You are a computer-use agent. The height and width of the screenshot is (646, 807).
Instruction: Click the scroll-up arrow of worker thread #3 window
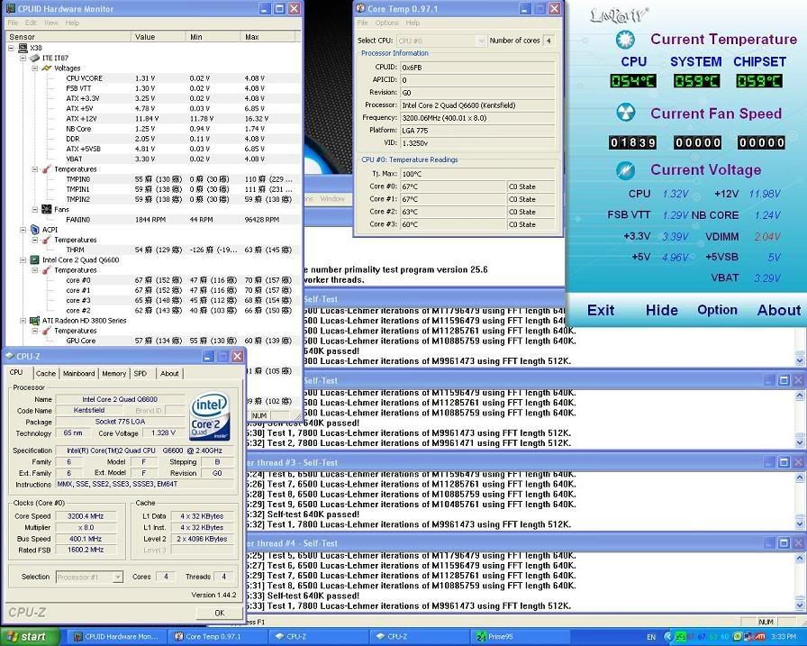(799, 478)
